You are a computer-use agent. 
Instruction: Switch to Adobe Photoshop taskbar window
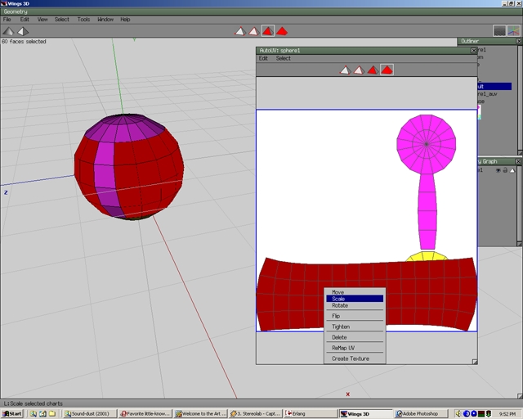420,413
